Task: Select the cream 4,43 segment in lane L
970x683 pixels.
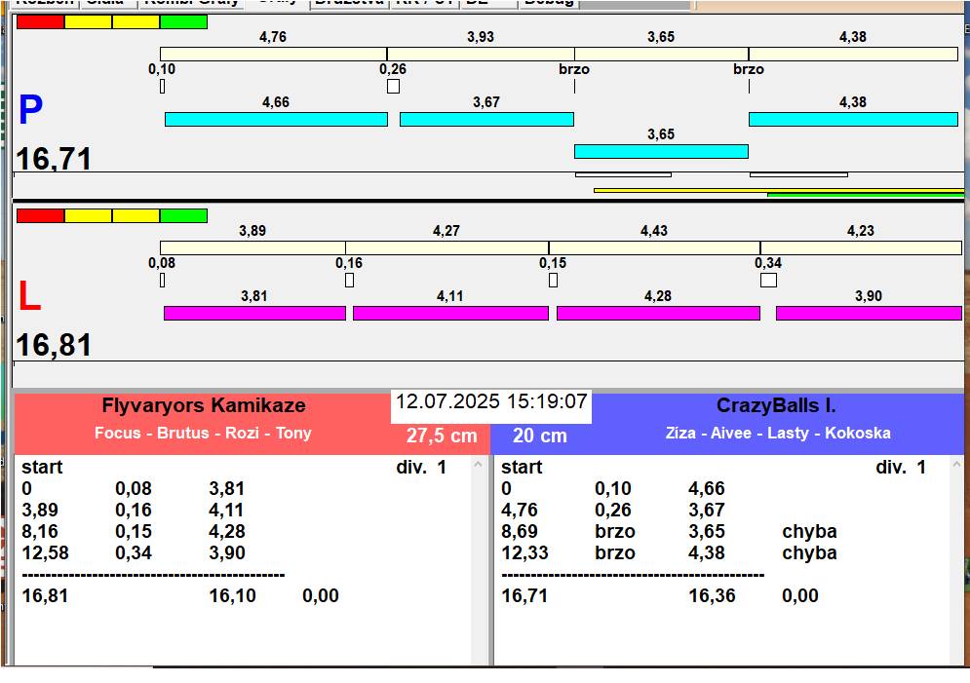Action: tap(654, 247)
